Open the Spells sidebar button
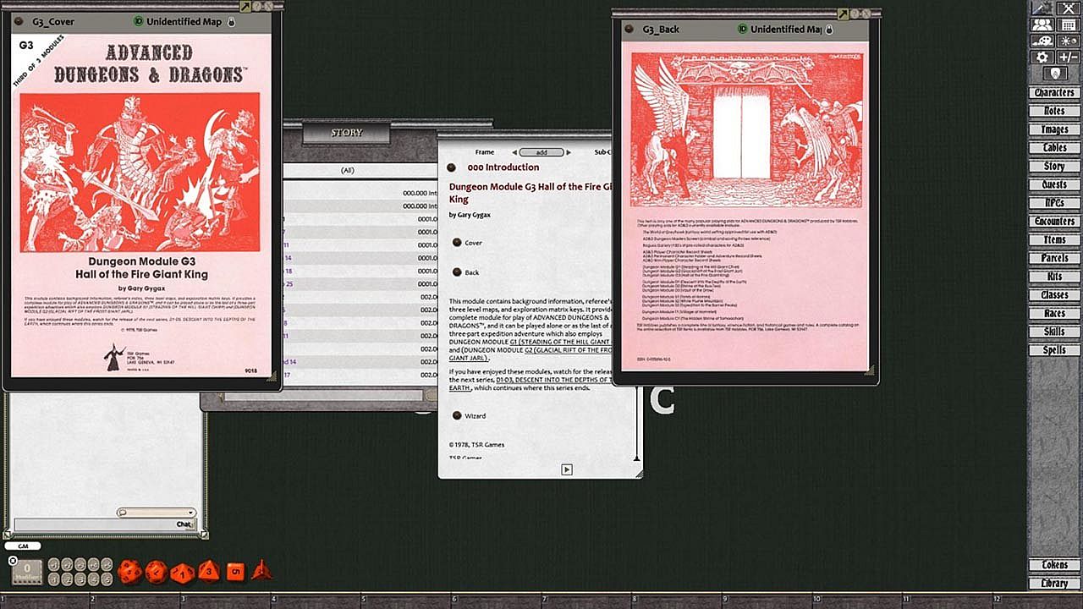1083x609 pixels. (1053, 350)
